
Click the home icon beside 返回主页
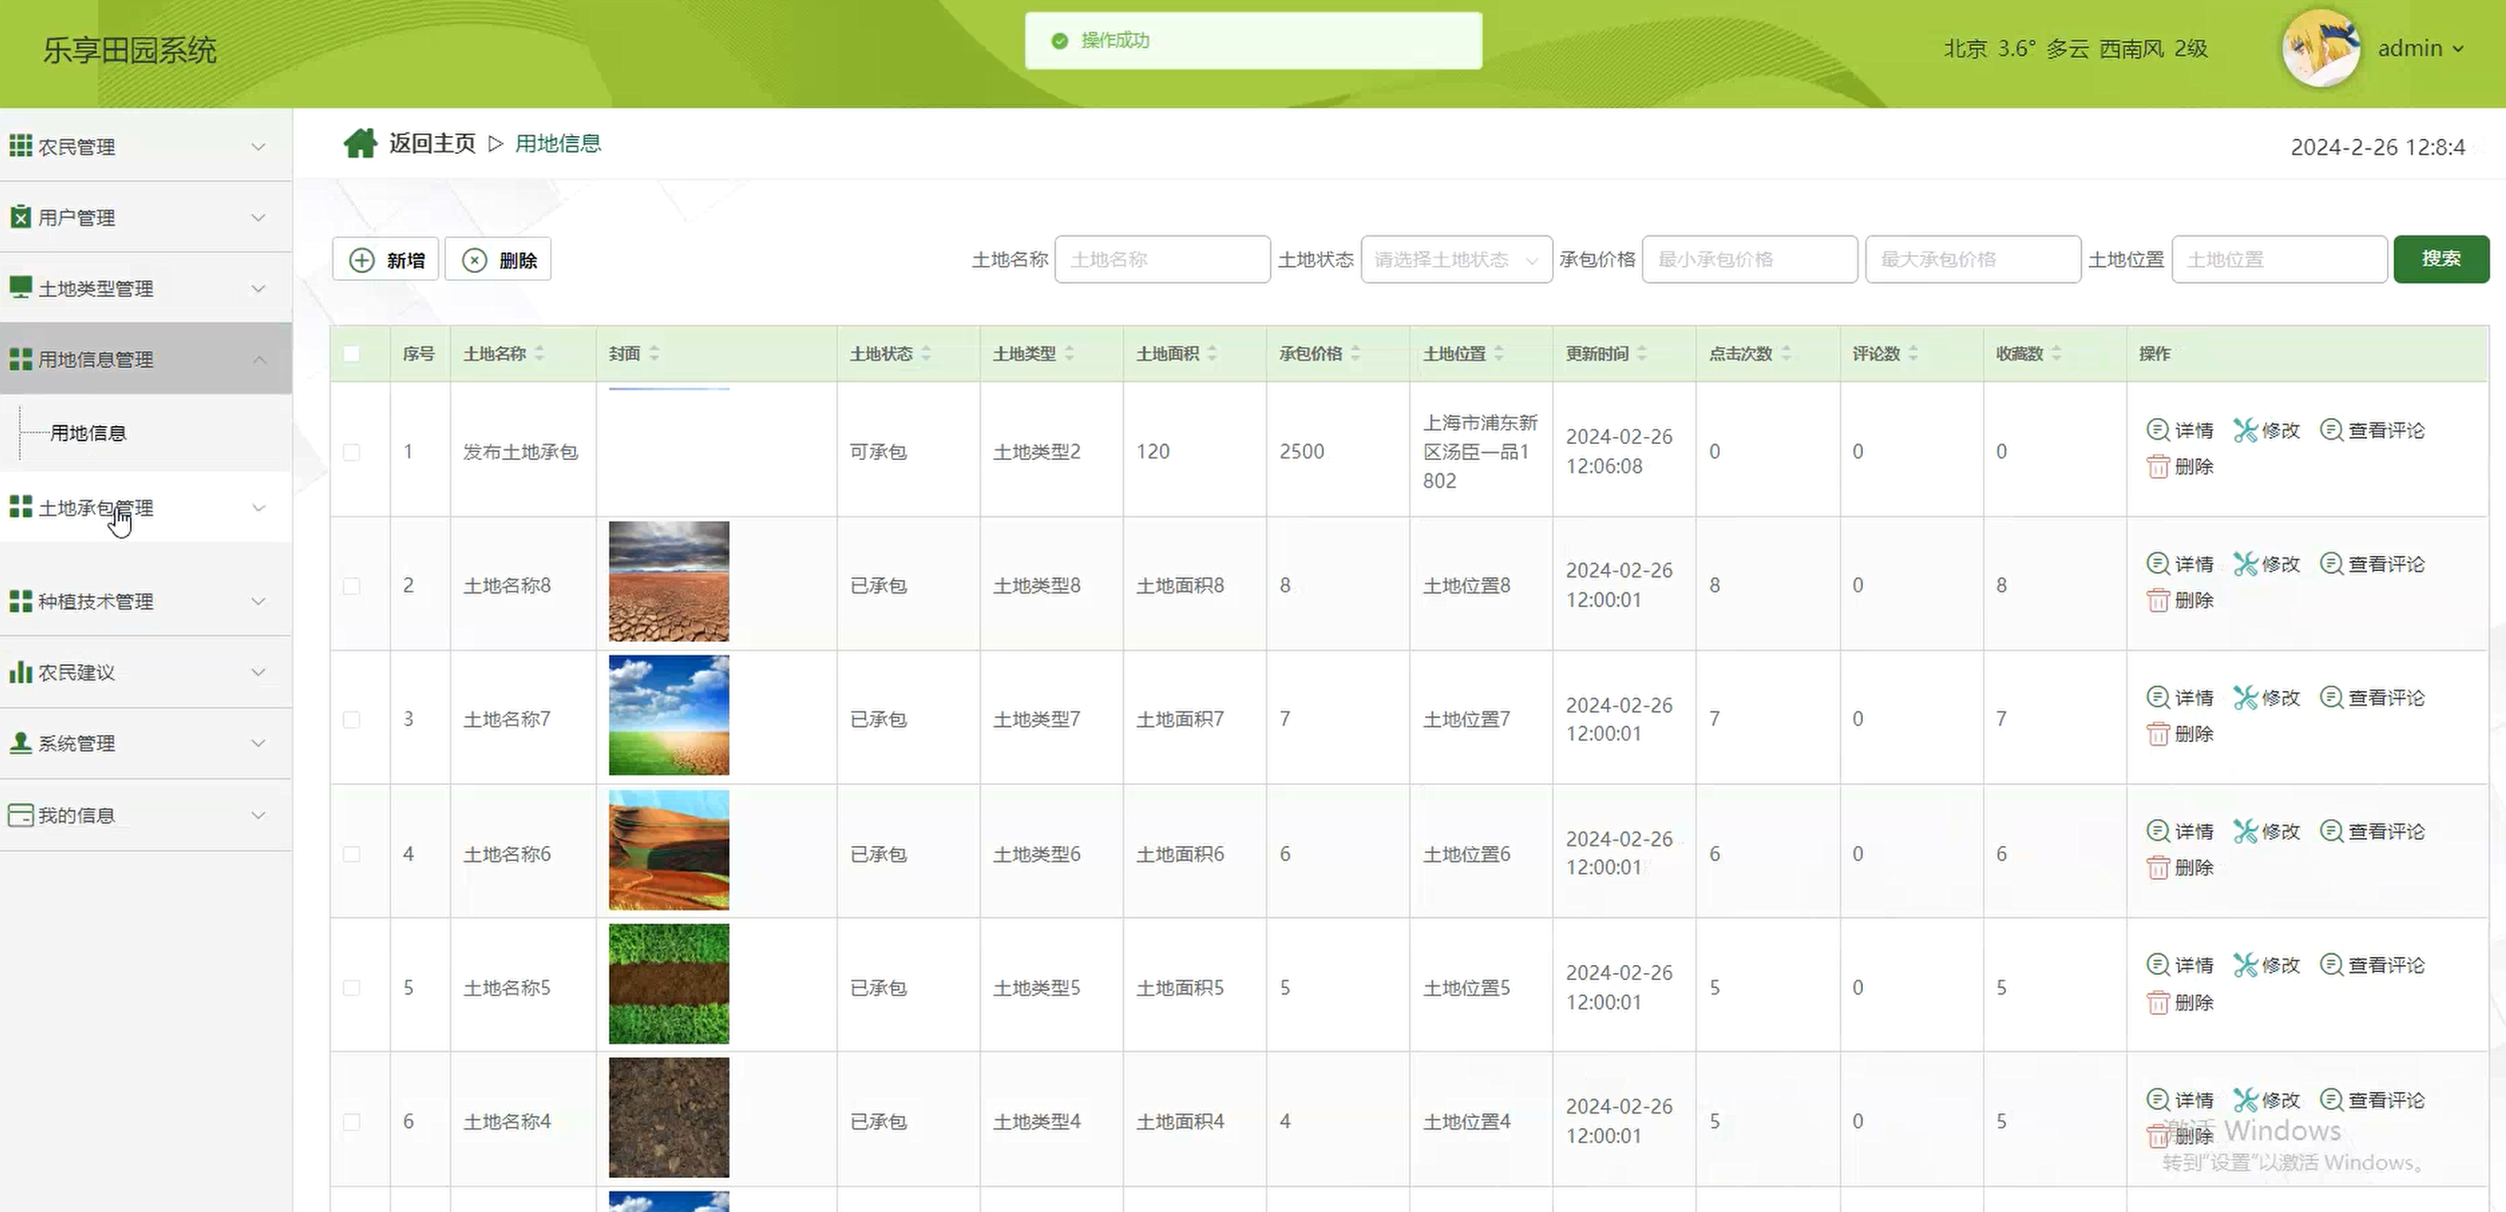[x=360, y=144]
